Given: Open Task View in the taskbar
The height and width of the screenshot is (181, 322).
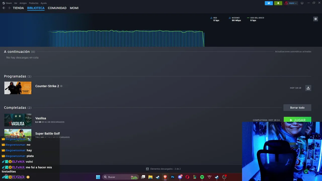Looking at the screenshot, I should (x=143, y=177).
